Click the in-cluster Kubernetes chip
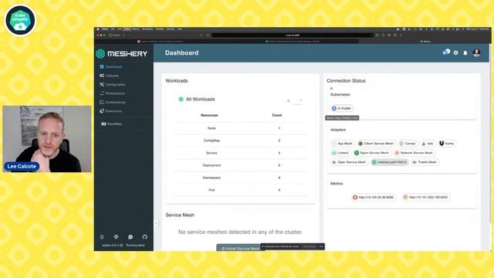 click(342, 108)
